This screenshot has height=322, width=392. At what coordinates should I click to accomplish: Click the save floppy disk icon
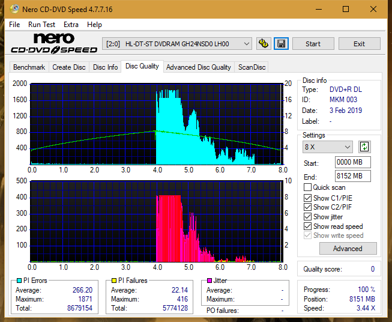click(x=282, y=44)
